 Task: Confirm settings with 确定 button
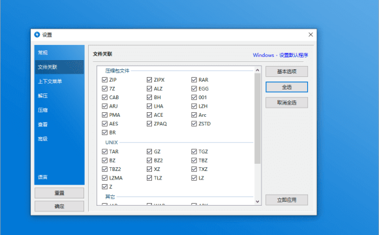pyautogui.click(x=59, y=206)
